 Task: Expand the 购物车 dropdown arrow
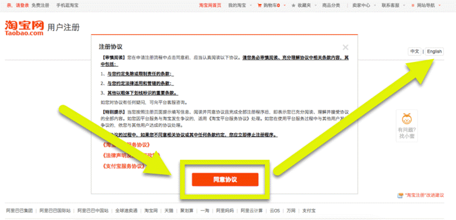(x=285, y=5)
